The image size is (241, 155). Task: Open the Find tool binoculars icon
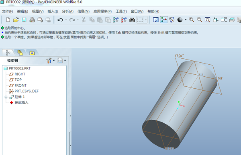pyautogui.click(x=132, y=20)
